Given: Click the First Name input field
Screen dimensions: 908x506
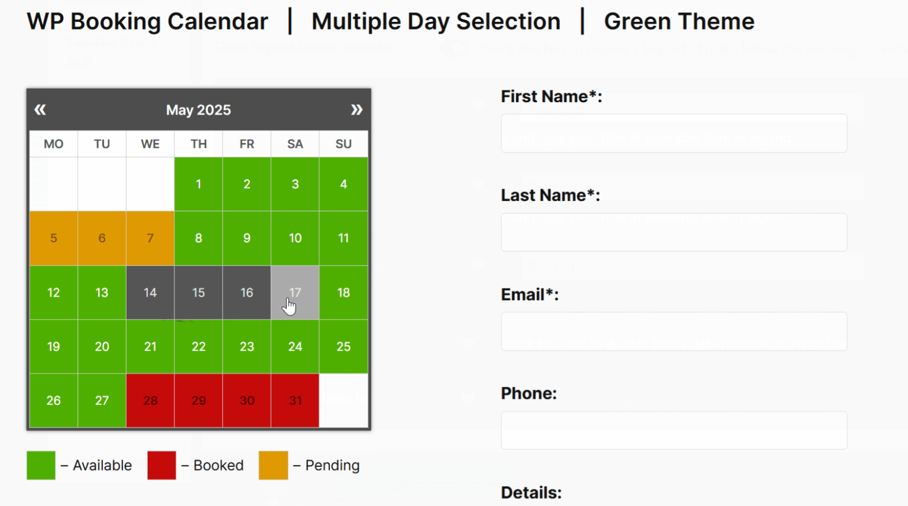Looking at the screenshot, I should click(x=674, y=133).
